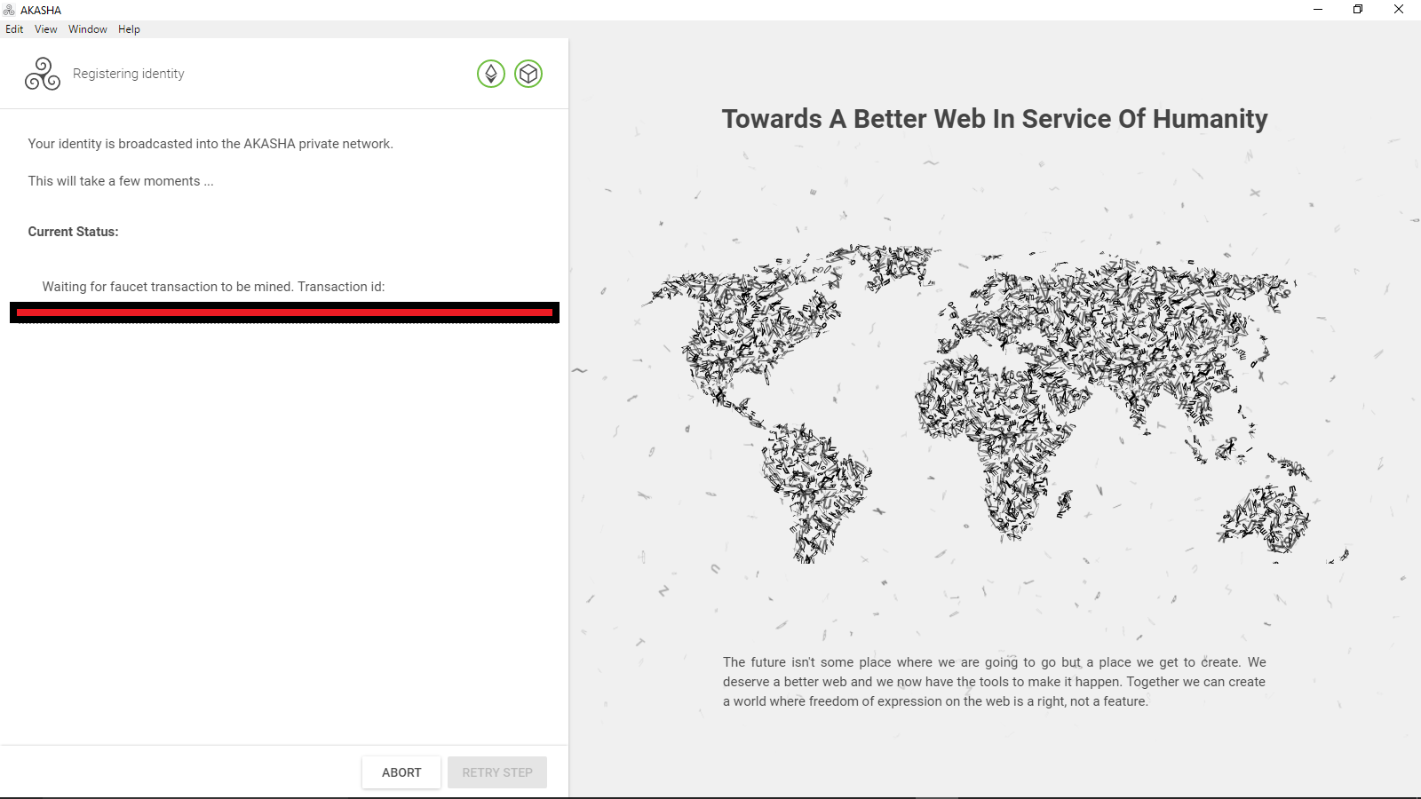
Task: Click the AKASHA triskelion logo
Action: 43,74
